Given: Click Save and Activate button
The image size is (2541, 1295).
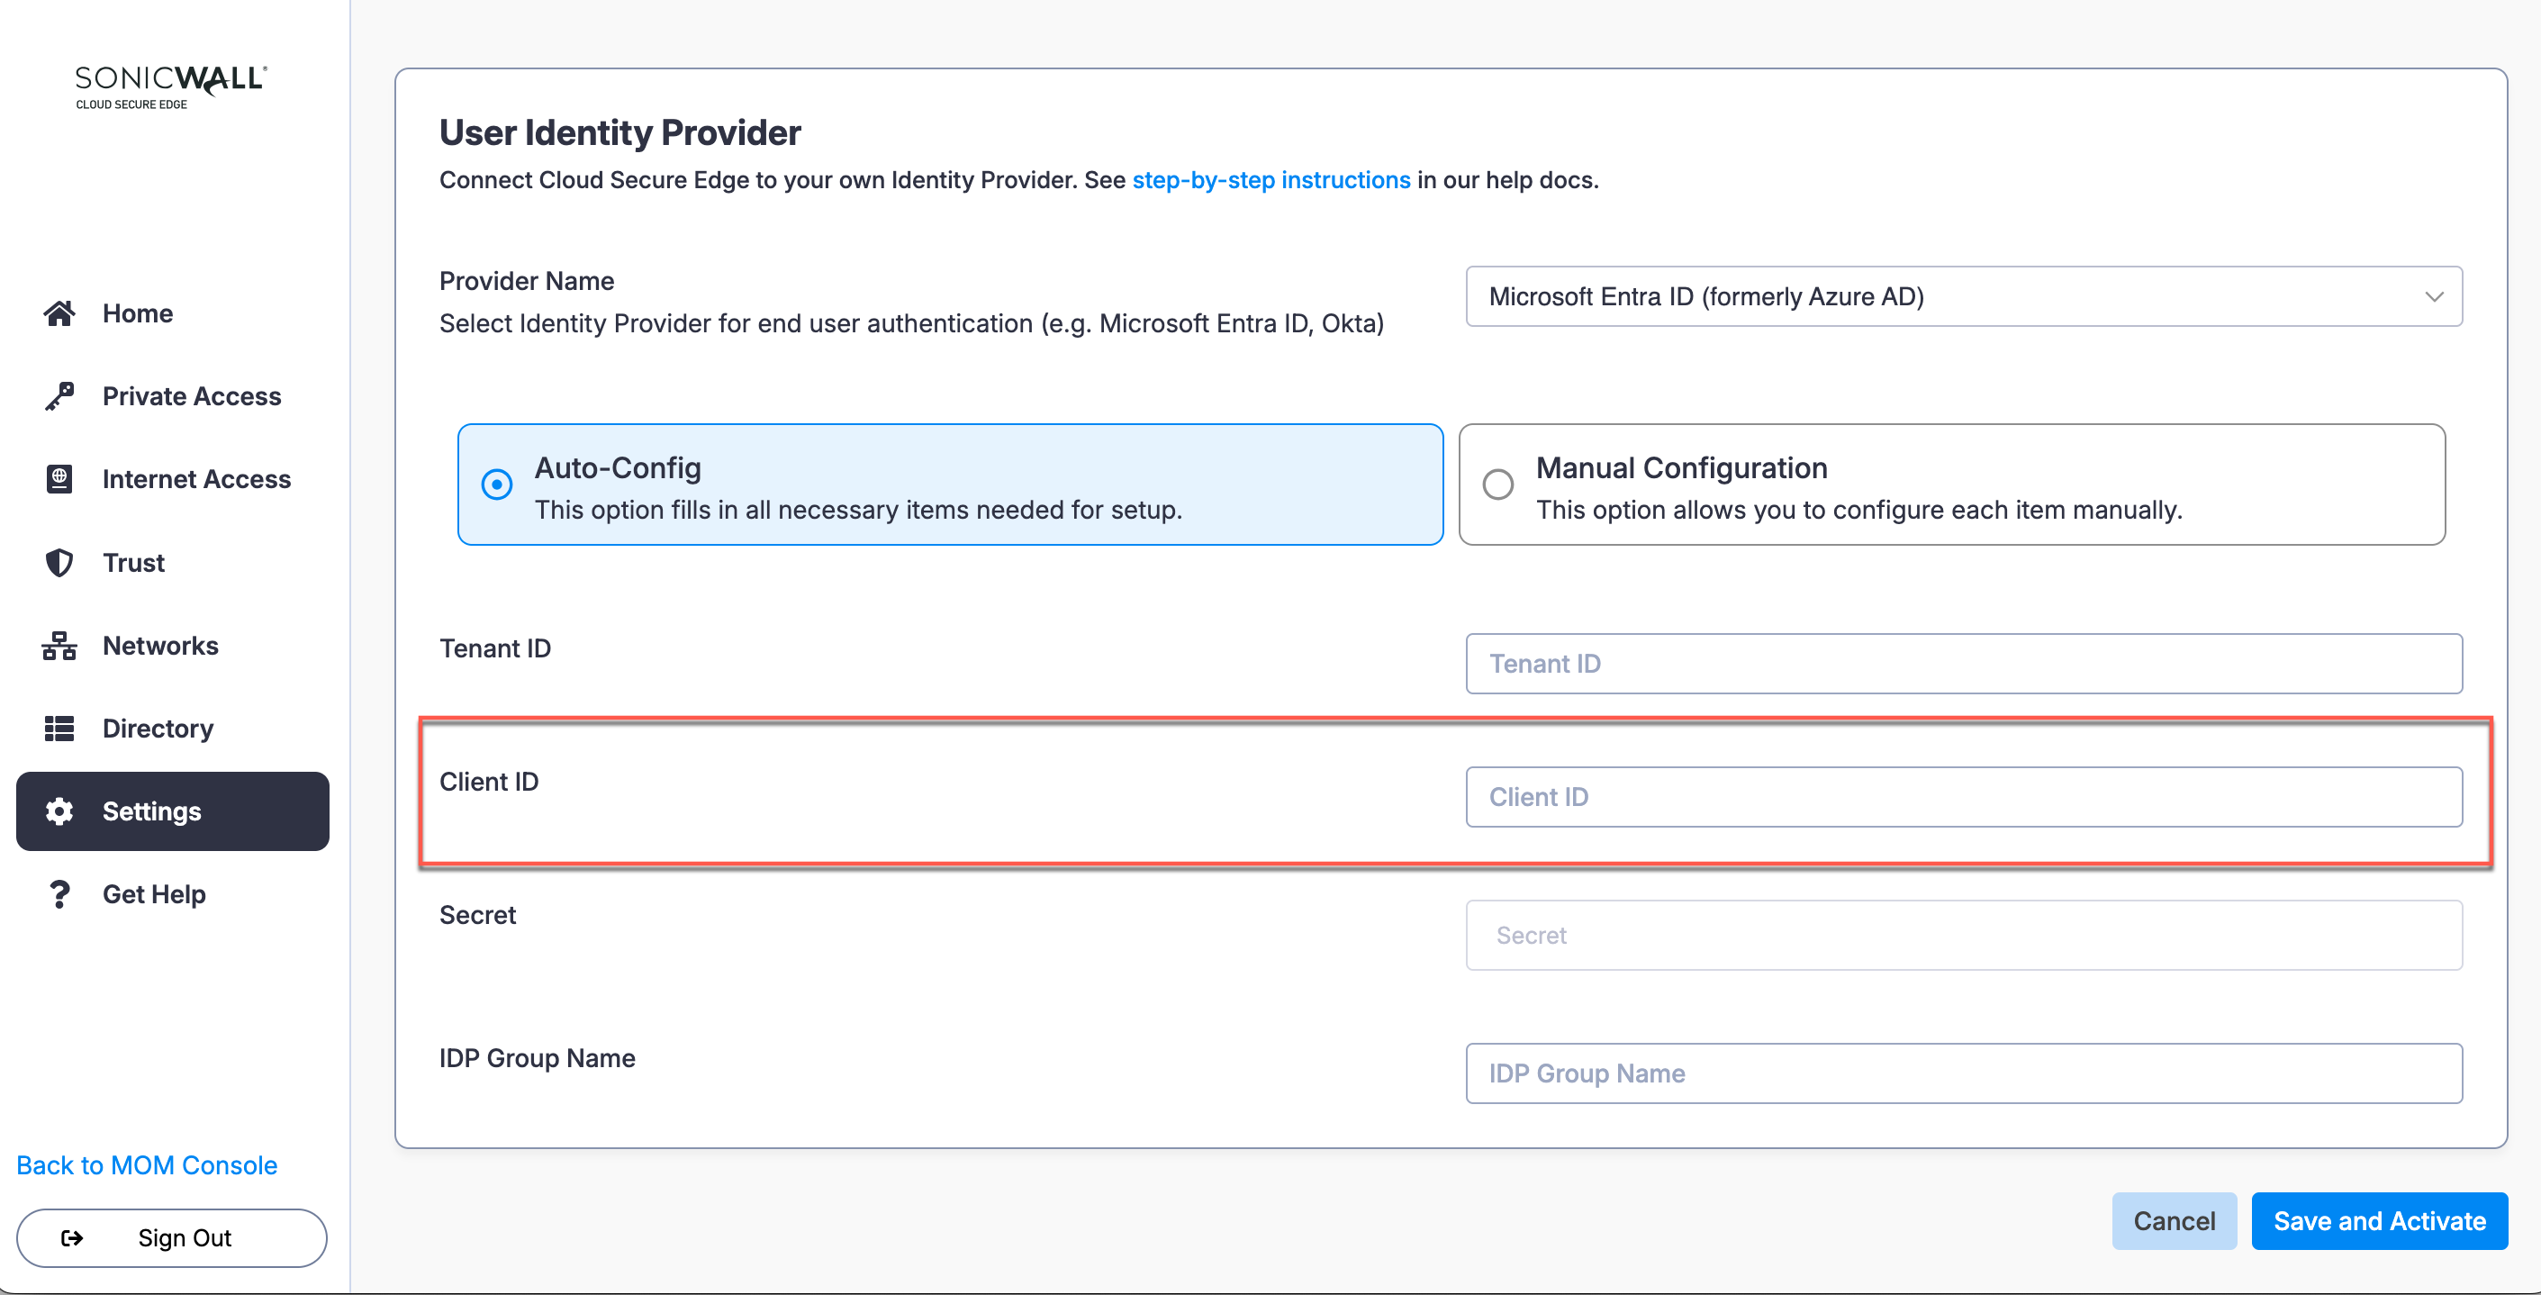Looking at the screenshot, I should 2378,1221.
